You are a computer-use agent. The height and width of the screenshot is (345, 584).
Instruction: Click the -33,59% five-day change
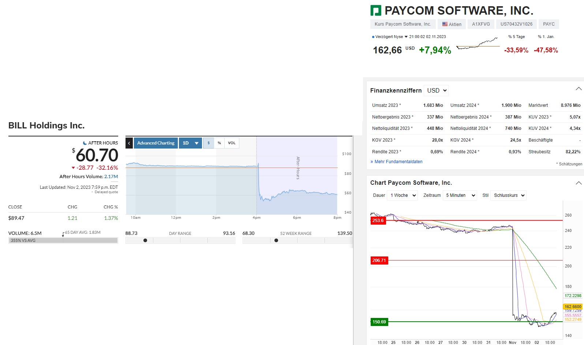(x=516, y=50)
